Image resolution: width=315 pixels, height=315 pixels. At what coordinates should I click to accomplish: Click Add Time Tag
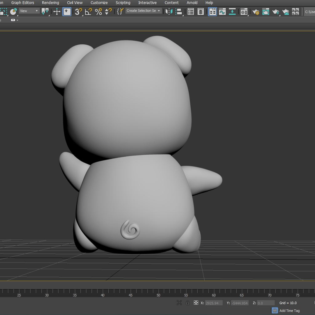pos(289,310)
